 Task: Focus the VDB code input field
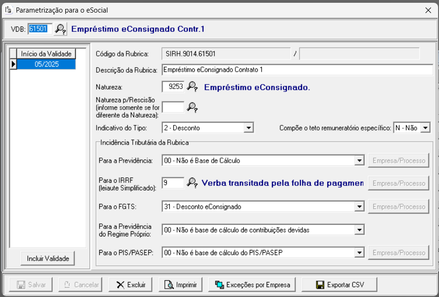(38, 29)
